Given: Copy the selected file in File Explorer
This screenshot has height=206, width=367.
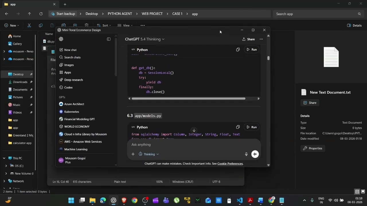Looking at the screenshot, I should [40, 25].
